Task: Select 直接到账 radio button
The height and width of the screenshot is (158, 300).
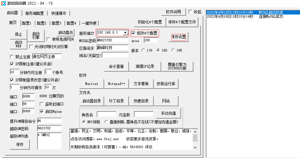Action: click(x=106, y=122)
